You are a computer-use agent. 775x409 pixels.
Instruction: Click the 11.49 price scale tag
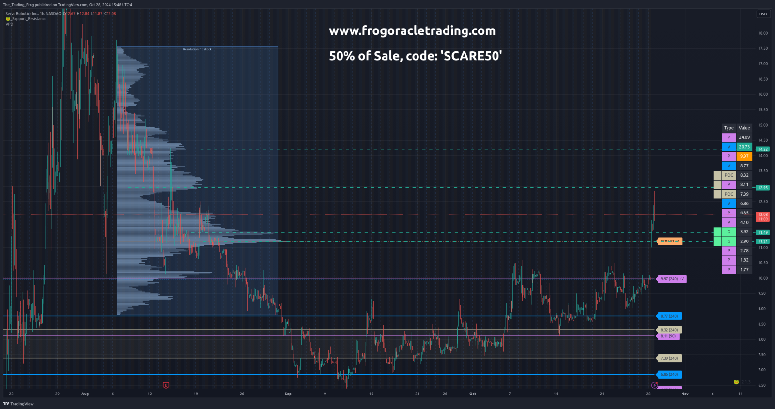pos(763,232)
